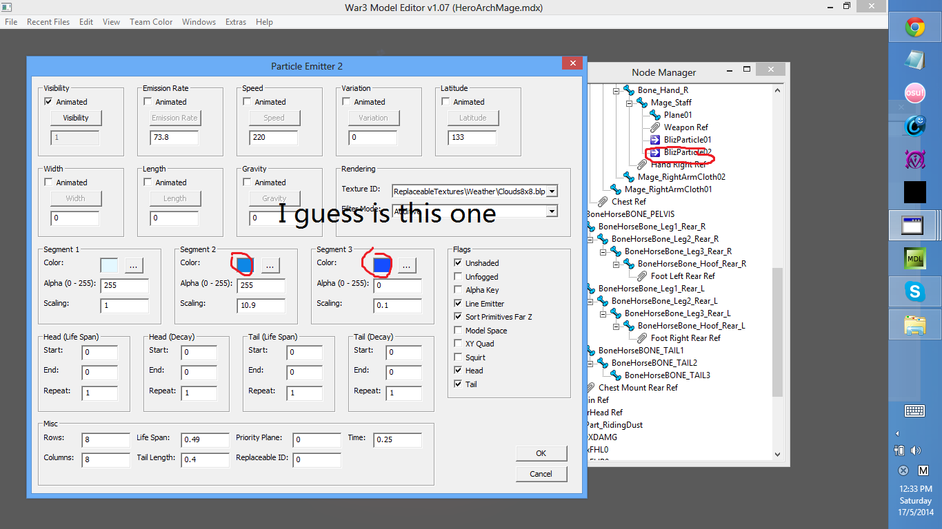
Task: Click the Plane01 bone icon
Action: click(x=654, y=115)
